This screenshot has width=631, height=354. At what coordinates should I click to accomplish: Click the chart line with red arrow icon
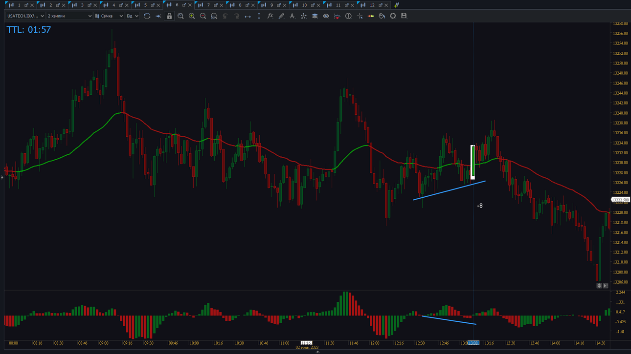pos(337,16)
